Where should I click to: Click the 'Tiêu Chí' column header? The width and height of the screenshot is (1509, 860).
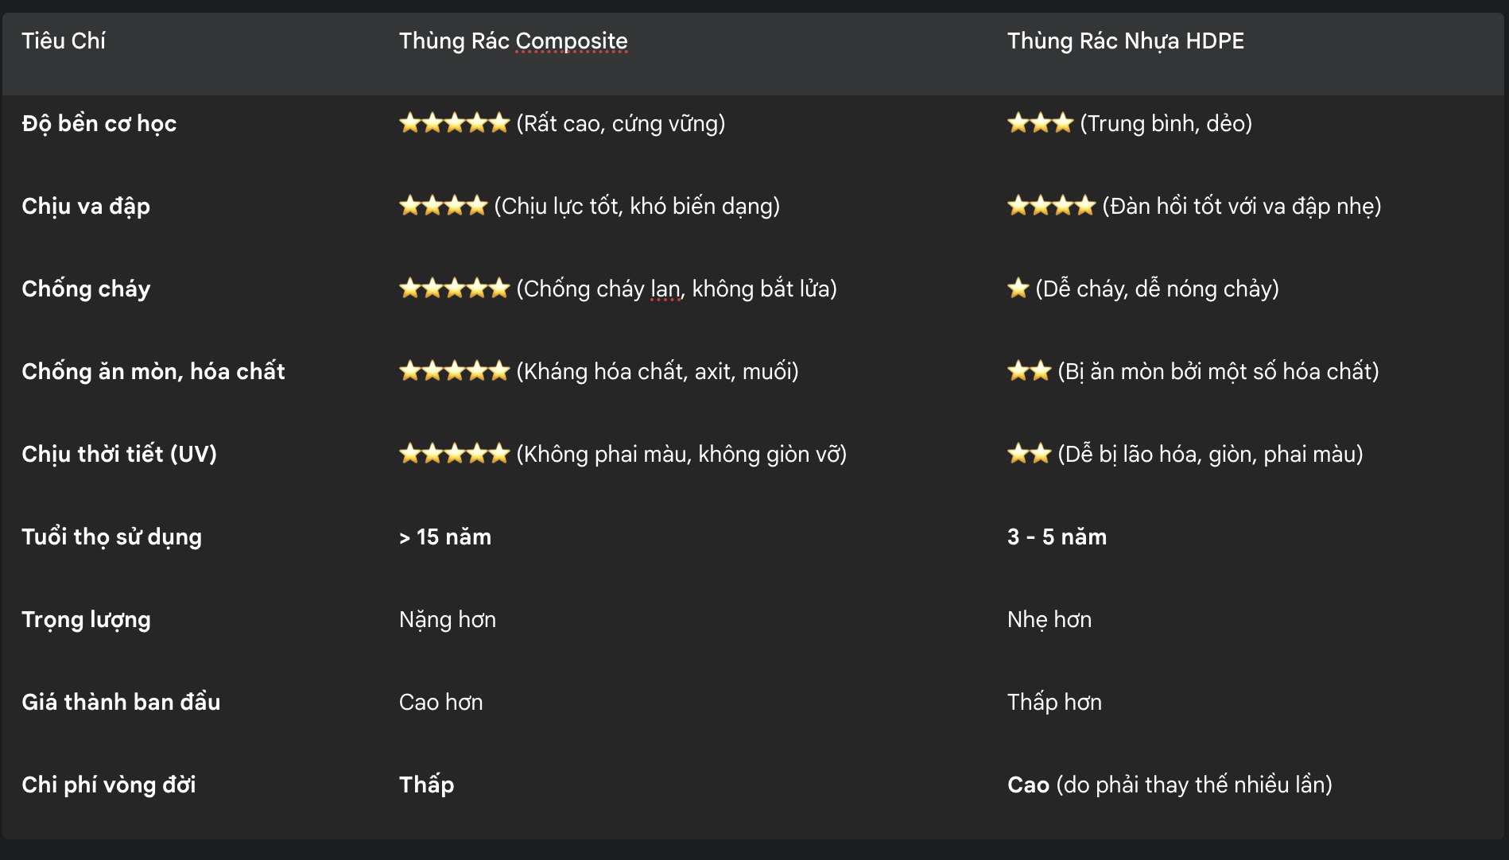pyautogui.click(x=64, y=41)
